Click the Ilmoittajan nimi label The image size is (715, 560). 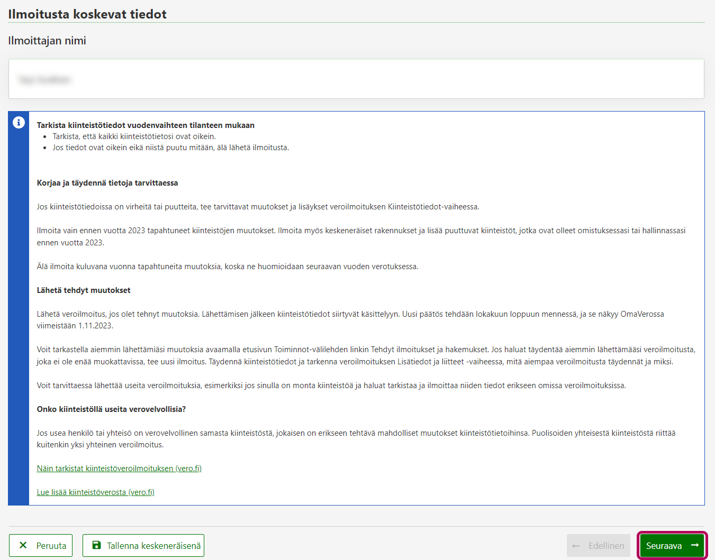coord(47,41)
